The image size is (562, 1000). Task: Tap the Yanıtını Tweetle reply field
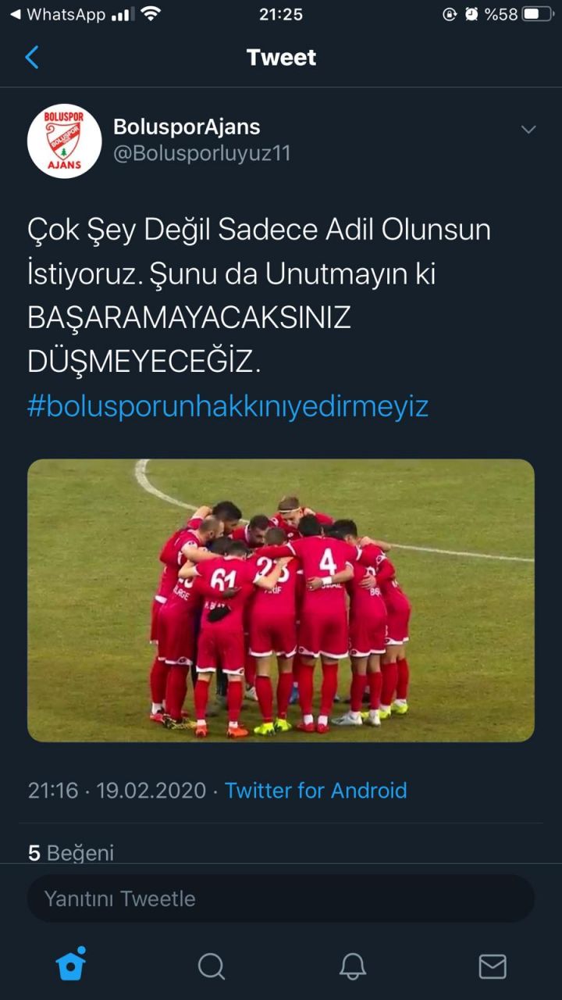281,898
